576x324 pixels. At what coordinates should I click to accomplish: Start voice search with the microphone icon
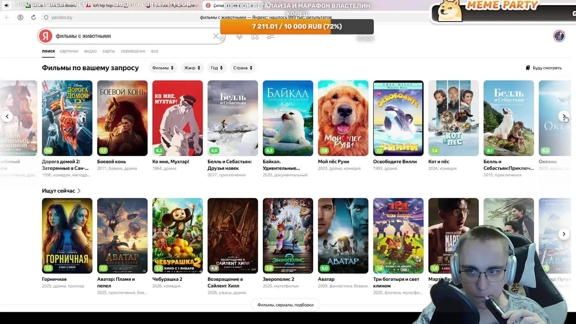pos(239,36)
